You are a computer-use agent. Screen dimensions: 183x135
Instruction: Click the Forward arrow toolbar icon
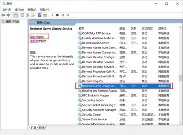(x=8, y=15)
